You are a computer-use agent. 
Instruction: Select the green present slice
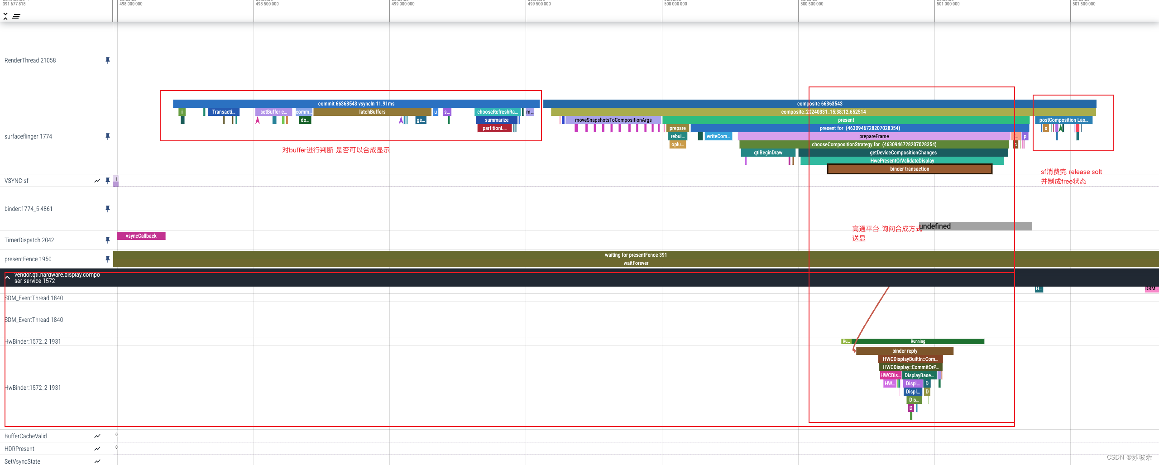(x=846, y=120)
